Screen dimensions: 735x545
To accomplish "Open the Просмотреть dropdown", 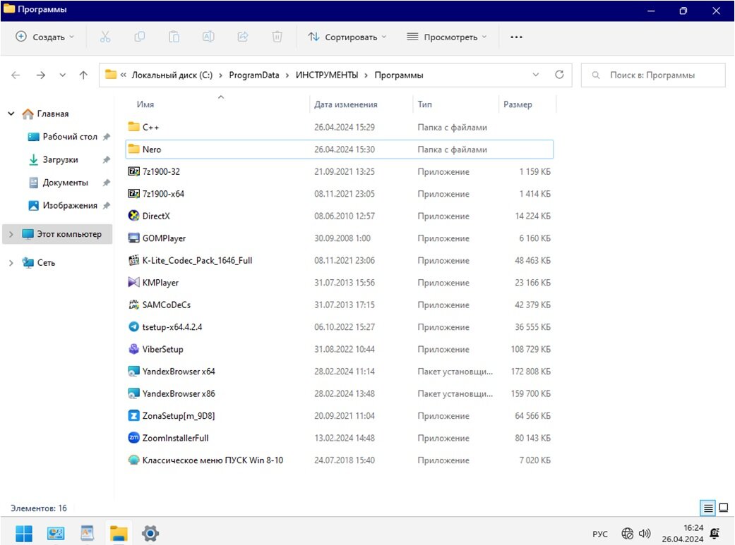I will tap(447, 37).
